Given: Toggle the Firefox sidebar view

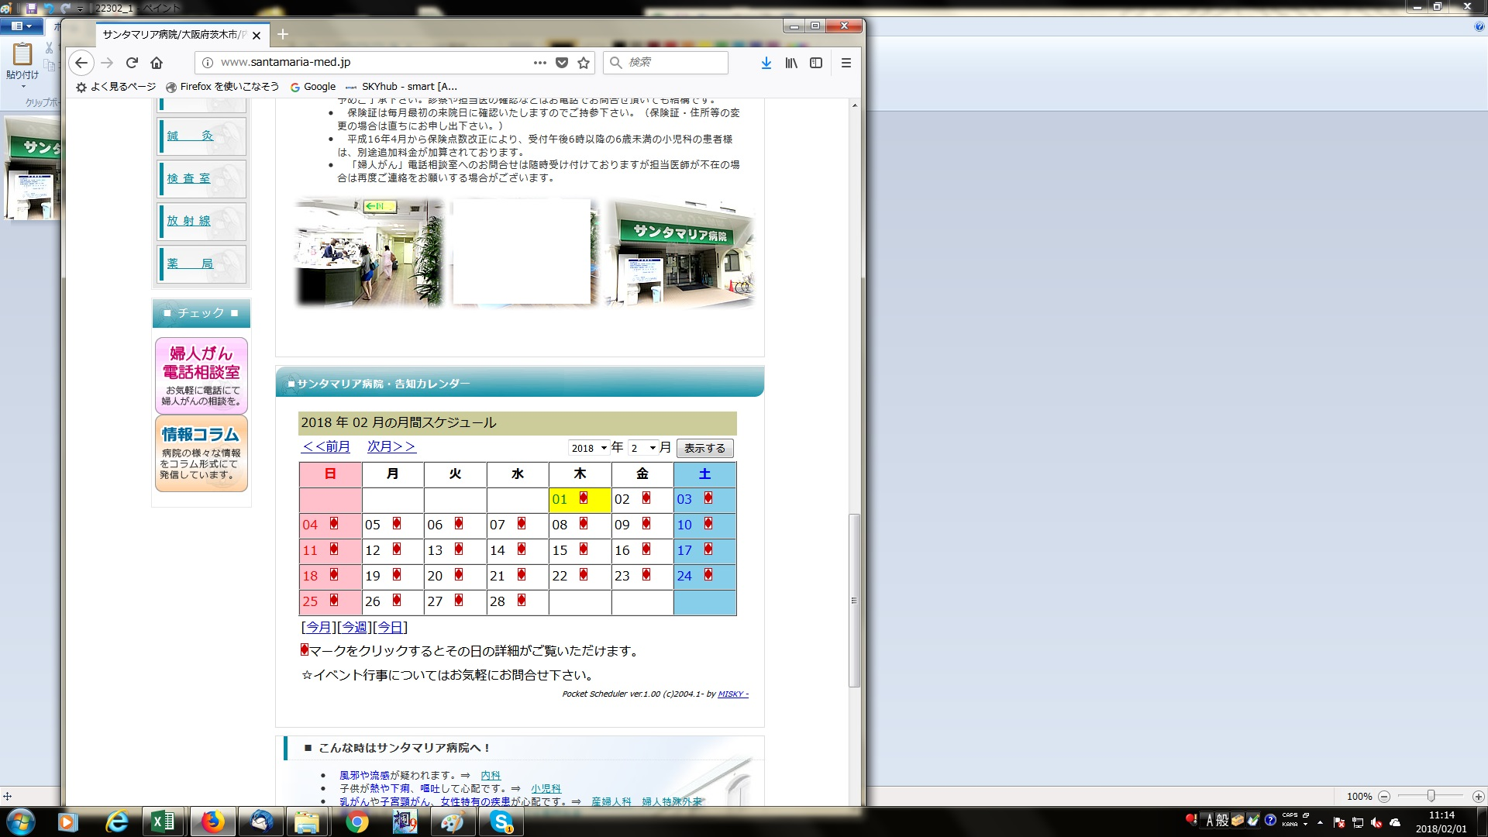Looking at the screenshot, I should 816,63.
